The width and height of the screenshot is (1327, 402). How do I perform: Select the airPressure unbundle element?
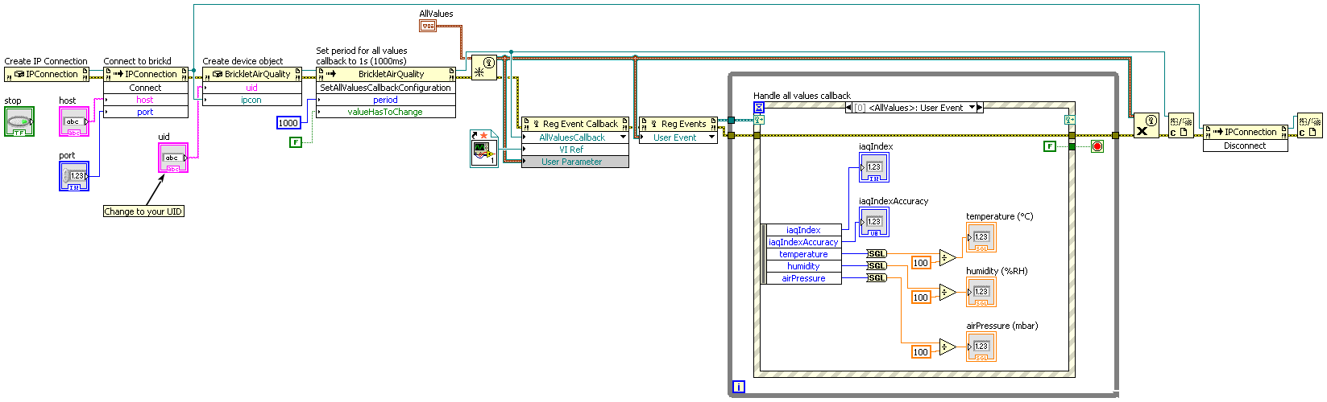coord(803,278)
